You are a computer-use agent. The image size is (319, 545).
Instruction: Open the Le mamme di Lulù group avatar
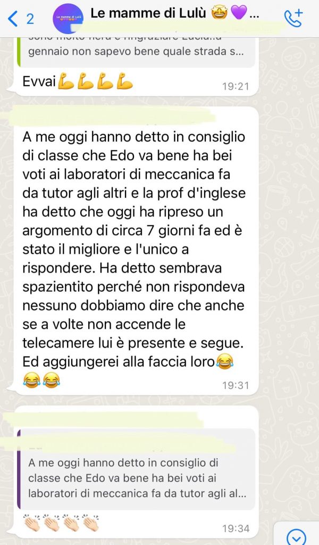pos(68,19)
